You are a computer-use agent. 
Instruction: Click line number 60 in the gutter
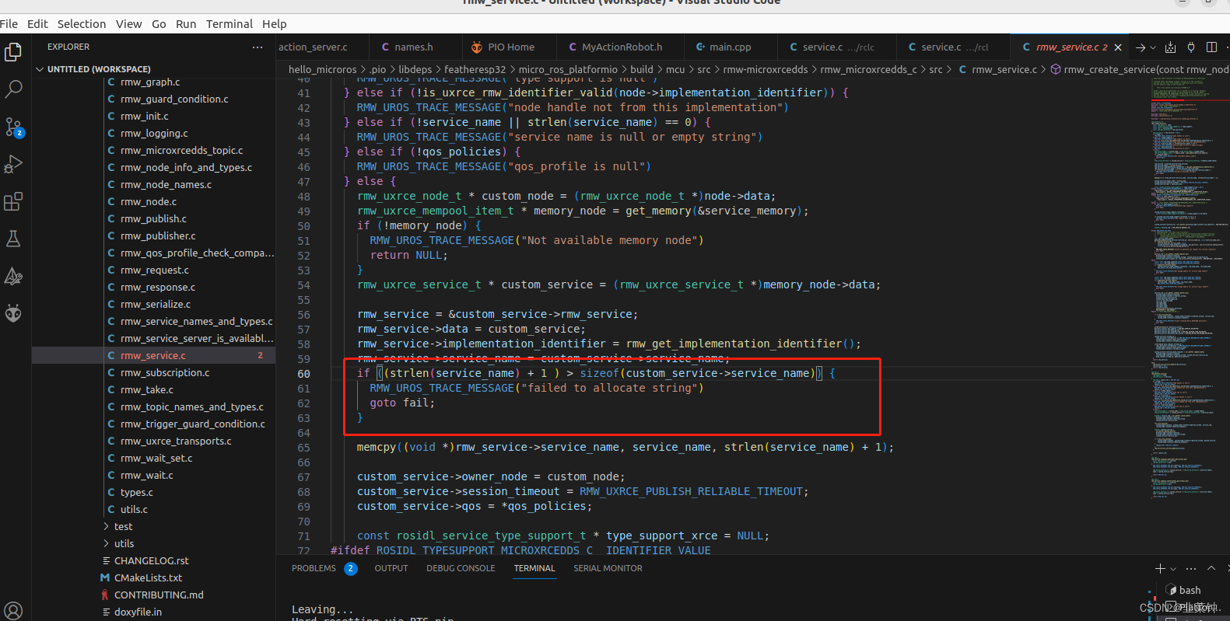[x=303, y=374]
